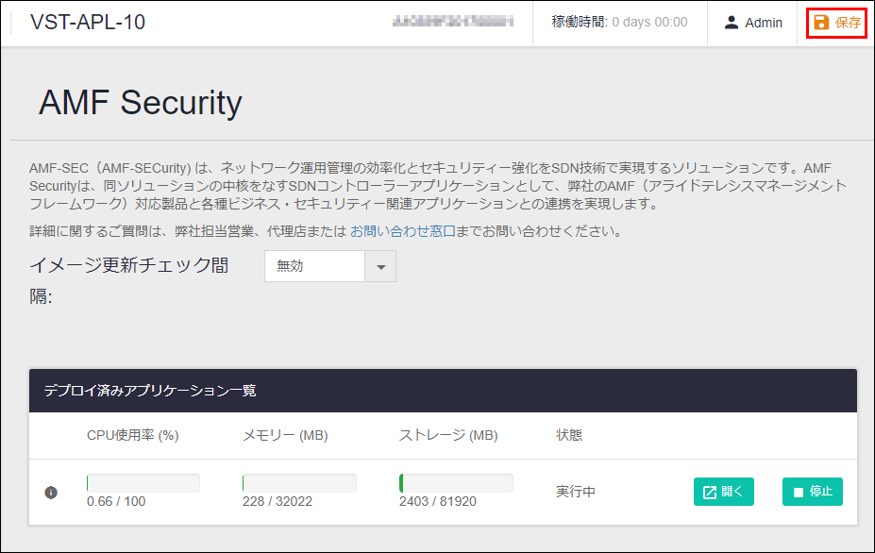The image size is (875, 553).
Task: Click the square stop icon on 停止 button
Action: click(x=798, y=493)
